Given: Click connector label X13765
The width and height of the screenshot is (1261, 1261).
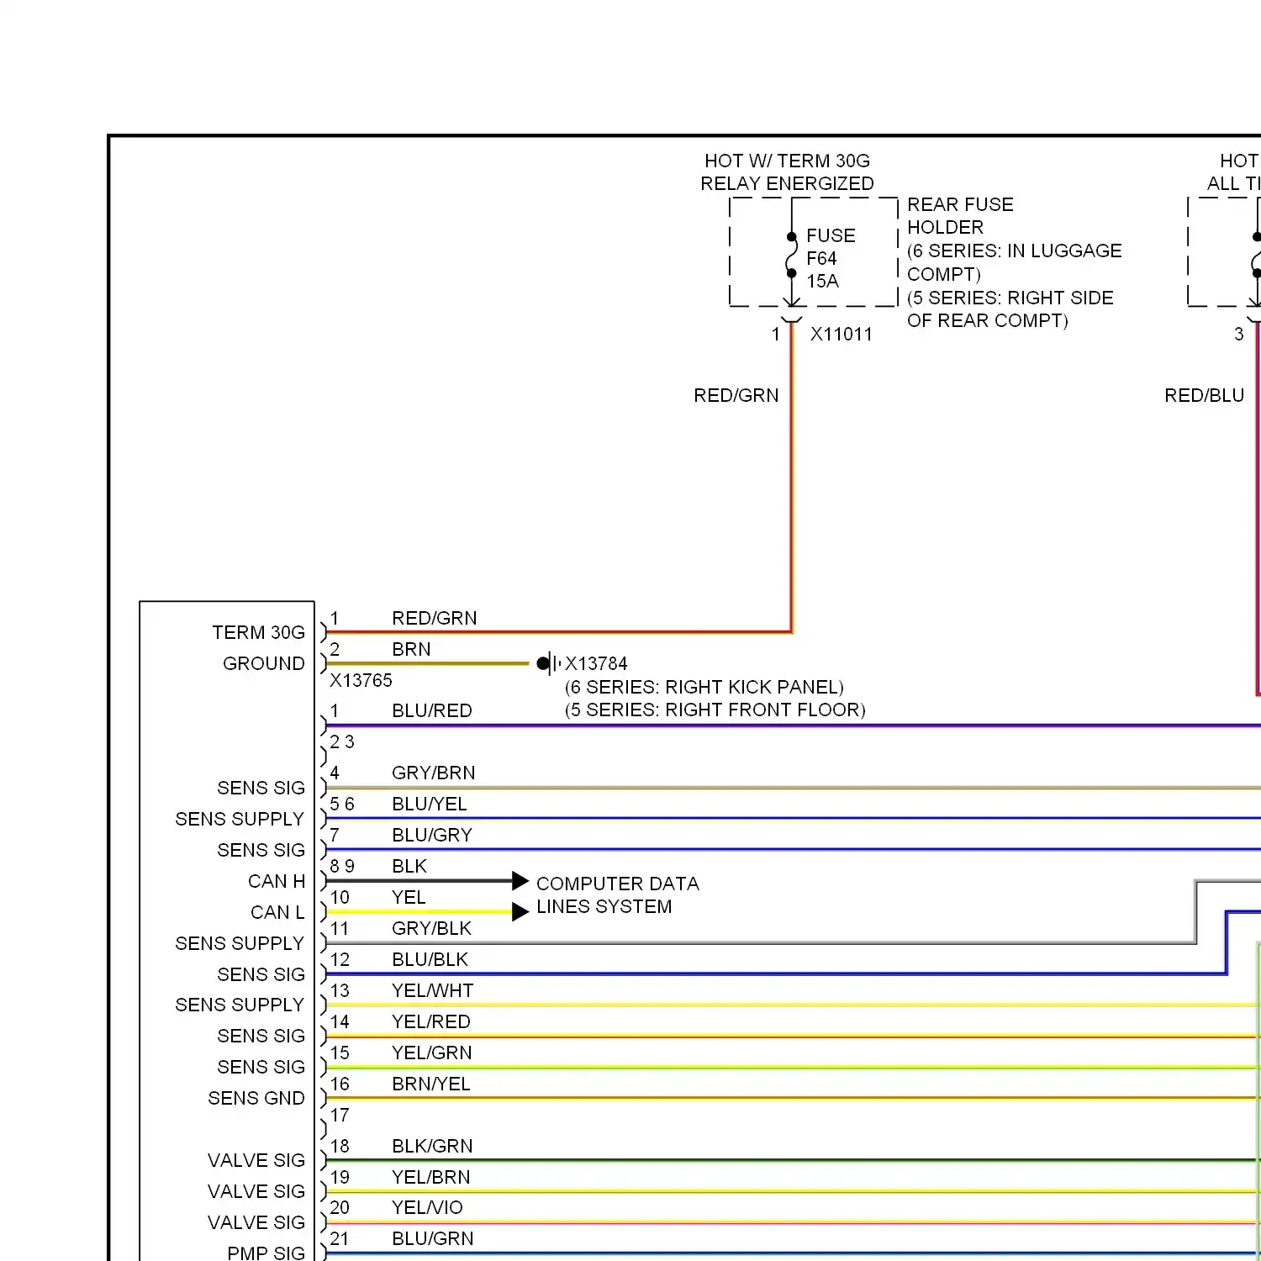Looking at the screenshot, I should (361, 680).
